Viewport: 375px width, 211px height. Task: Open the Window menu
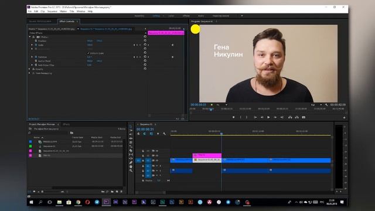pyautogui.click(x=81, y=11)
